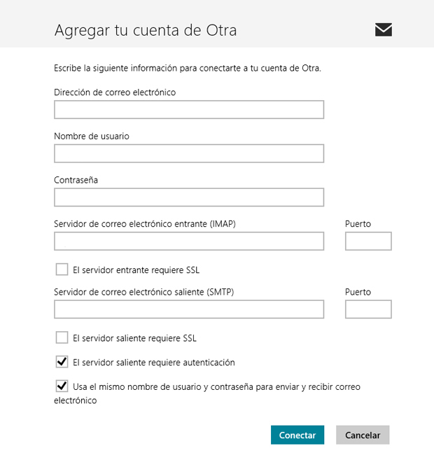Click the Puerto box beside SMTP server
The width and height of the screenshot is (434, 455).
click(x=368, y=309)
